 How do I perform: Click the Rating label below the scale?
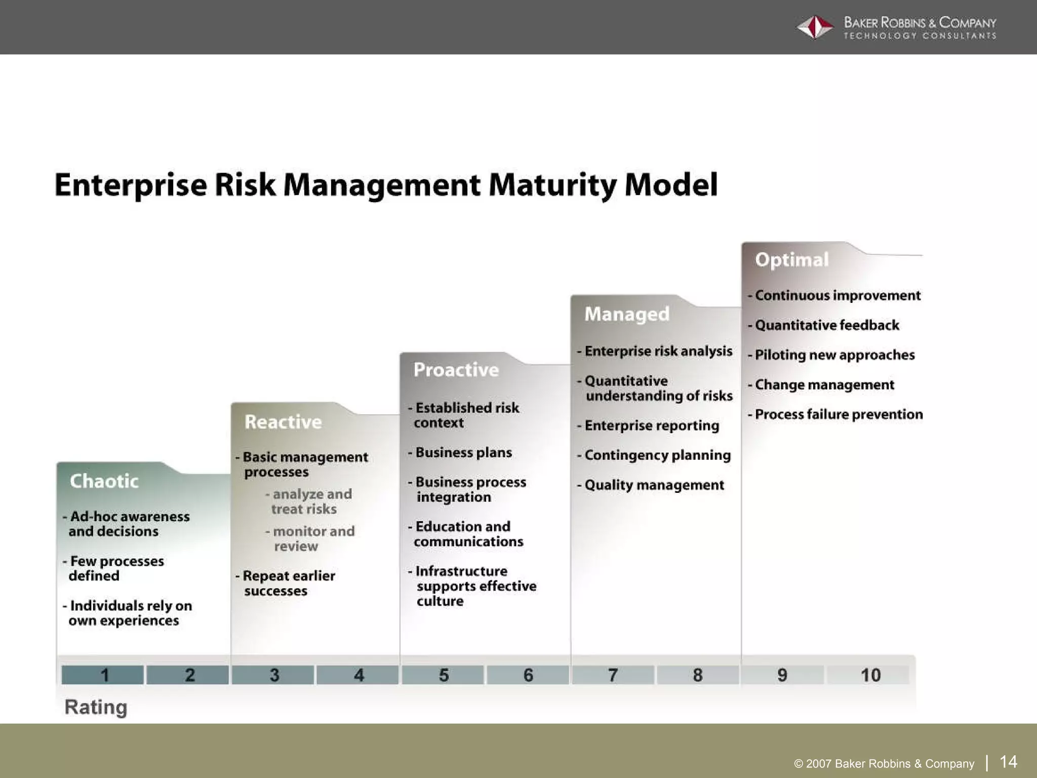pyautogui.click(x=96, y=707)
